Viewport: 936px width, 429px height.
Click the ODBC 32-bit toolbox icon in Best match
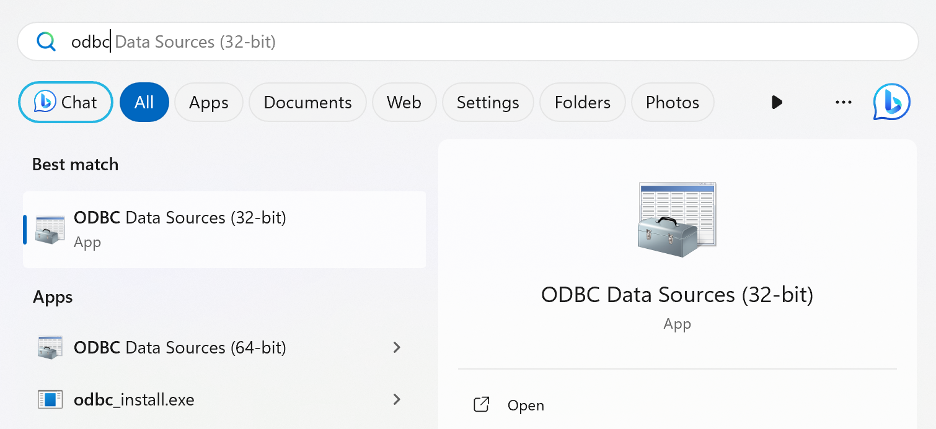[50, 229]
